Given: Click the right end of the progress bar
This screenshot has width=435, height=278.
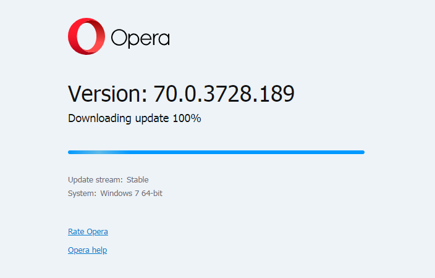Looking at the screenshot, I should (x=361, y=152).
